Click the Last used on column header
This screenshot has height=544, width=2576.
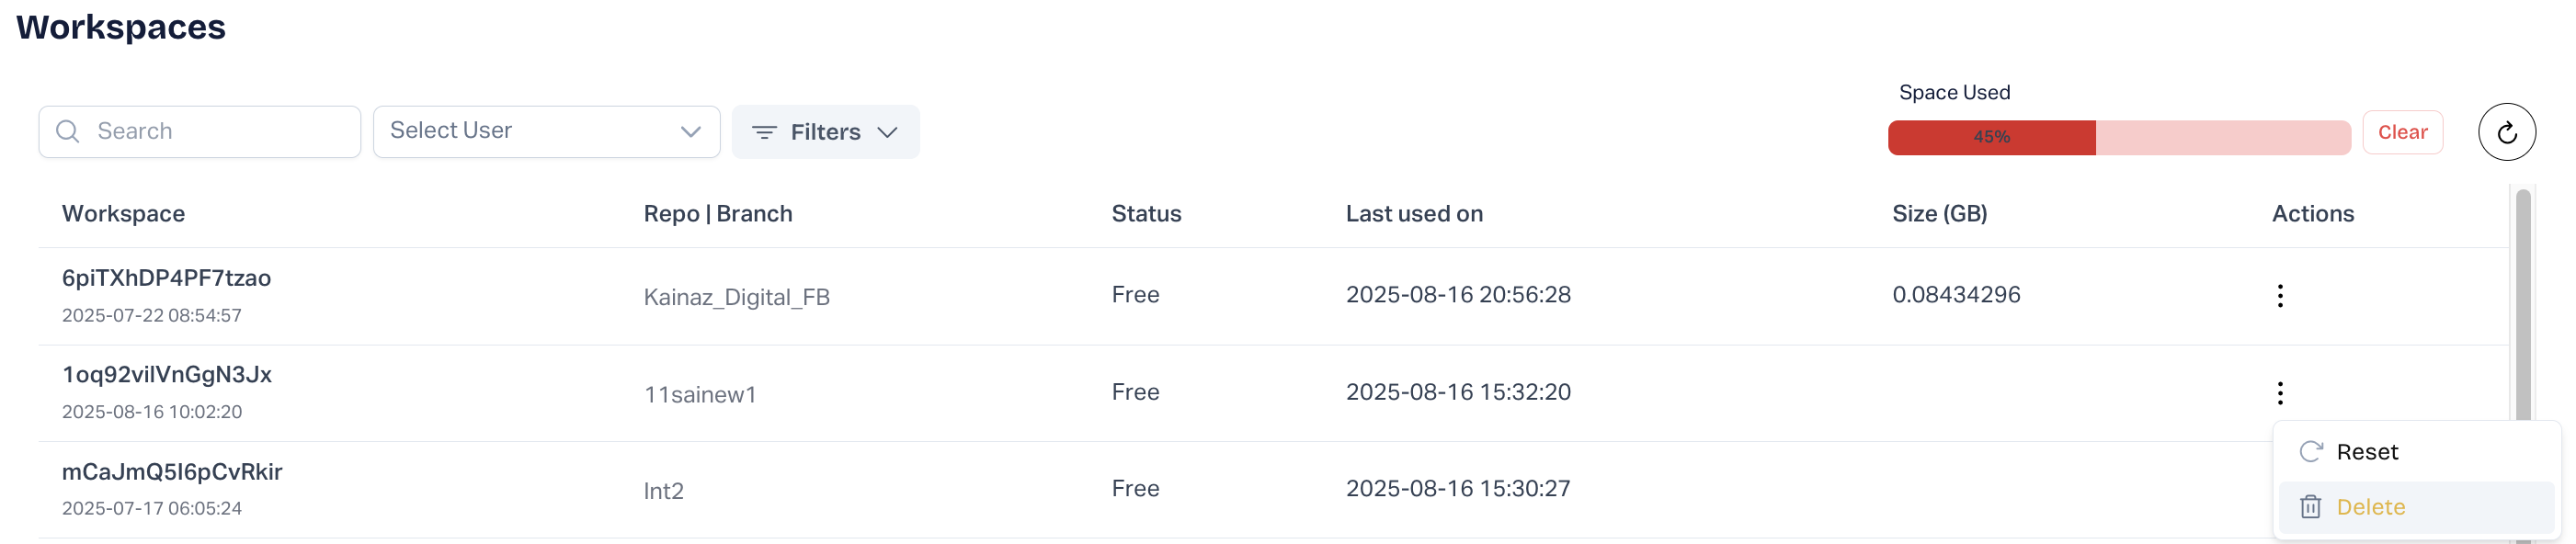[1413, 214]
